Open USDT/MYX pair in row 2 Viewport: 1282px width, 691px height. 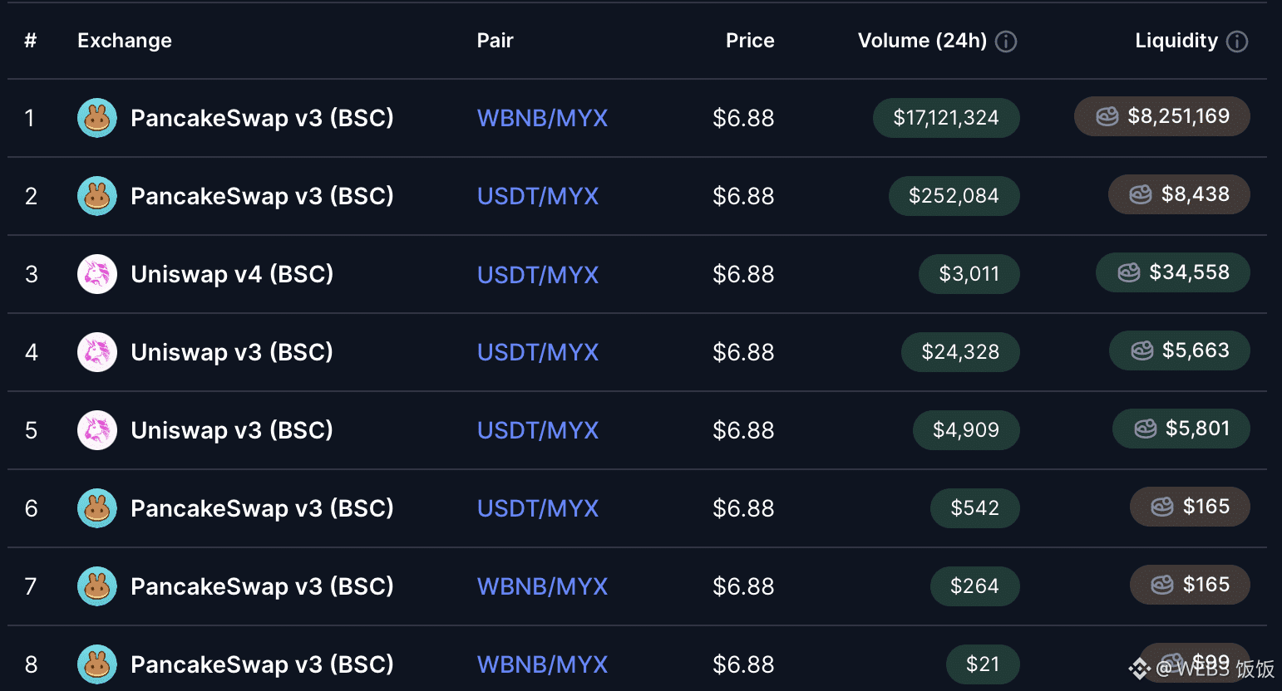538,196
